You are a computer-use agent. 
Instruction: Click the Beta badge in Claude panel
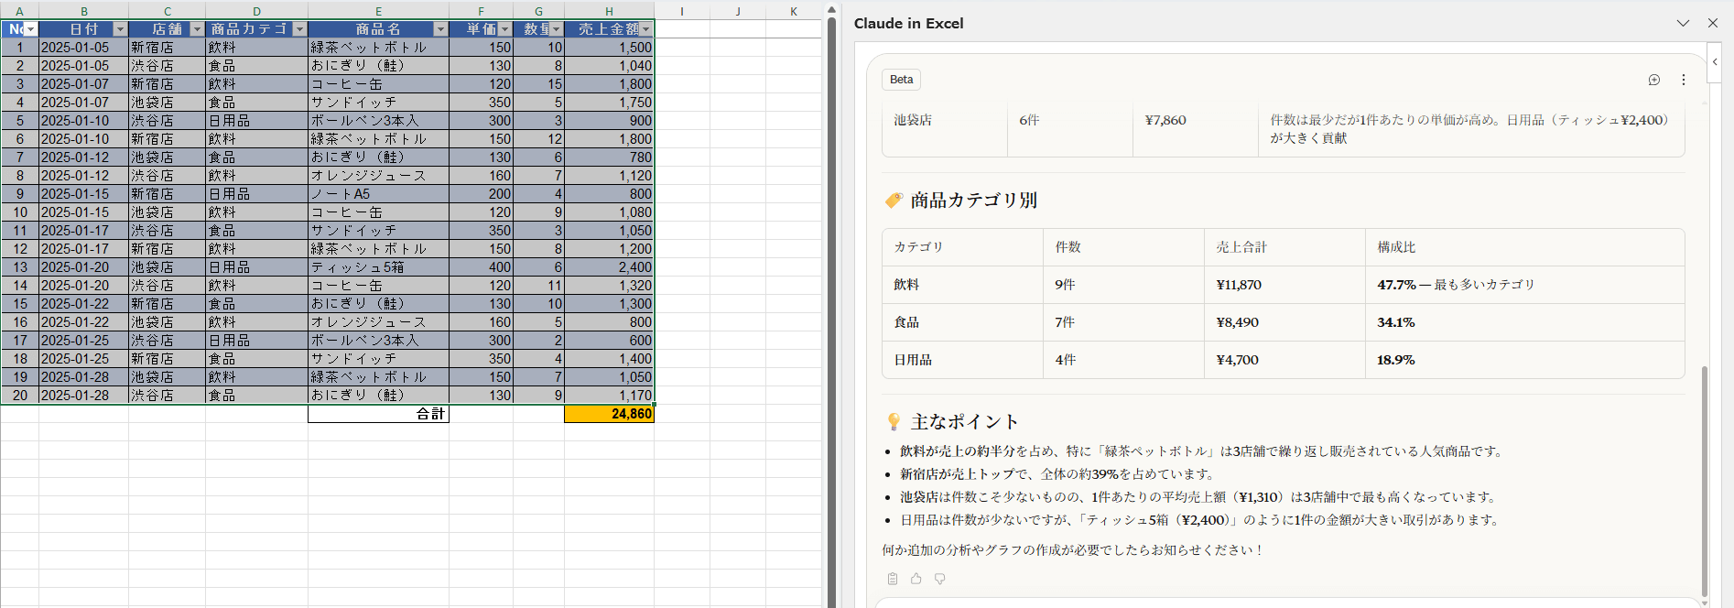[x=901, y=80]
